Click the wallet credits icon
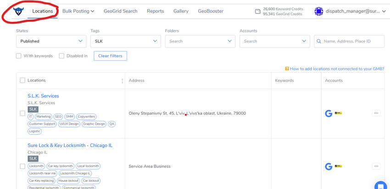This screenshot has width=390, height=189. [258, 11]
